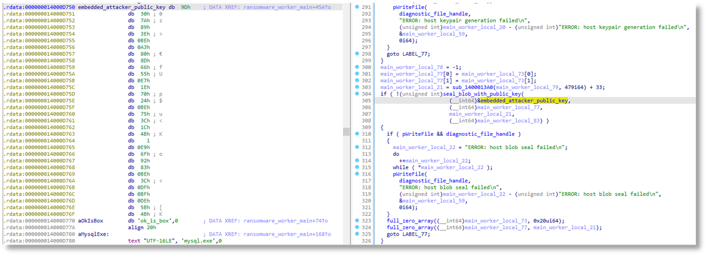Toggle breakpoint dot at pseudocode line 291

tap(357, 6)
